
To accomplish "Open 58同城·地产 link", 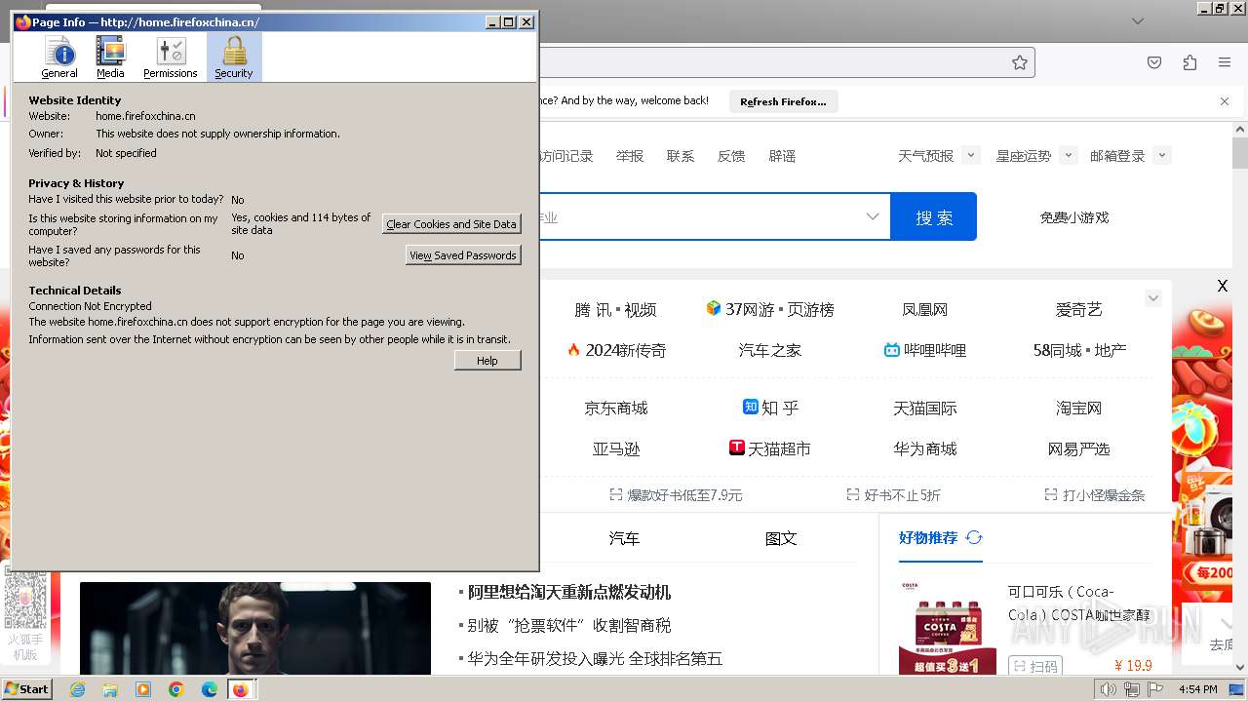I will point(1079,351).
